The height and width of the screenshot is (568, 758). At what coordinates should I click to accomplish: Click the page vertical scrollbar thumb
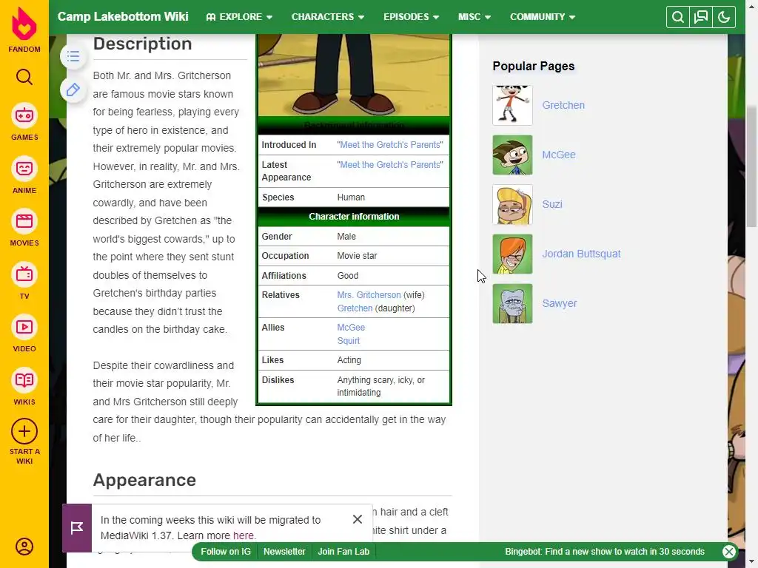pyautogui.click(x=751, y=166)
